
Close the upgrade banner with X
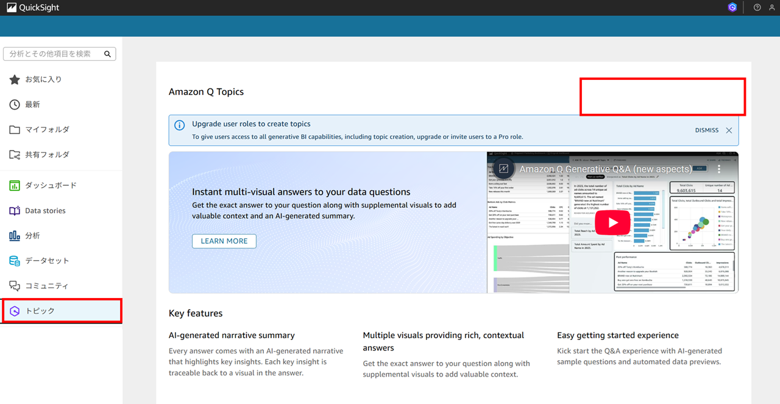(x=729, y=130)
